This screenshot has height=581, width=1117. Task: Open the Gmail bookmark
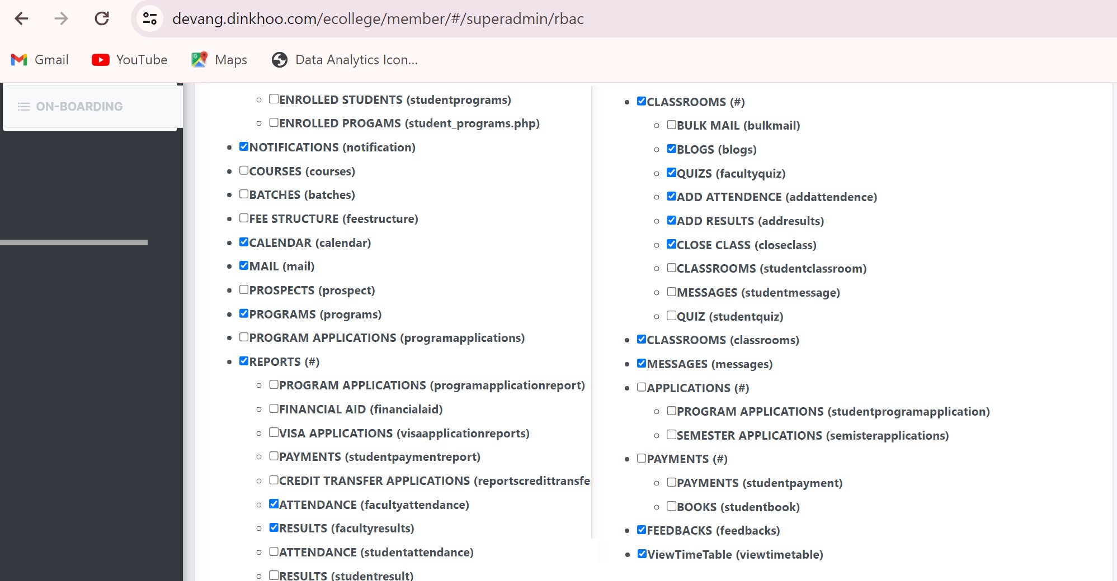(x=39, y=60)
